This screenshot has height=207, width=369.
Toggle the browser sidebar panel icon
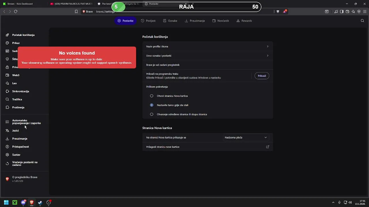point(342,11)
